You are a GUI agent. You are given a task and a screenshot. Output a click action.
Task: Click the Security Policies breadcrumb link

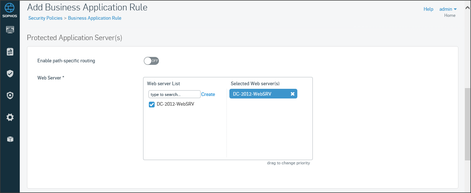45,18
